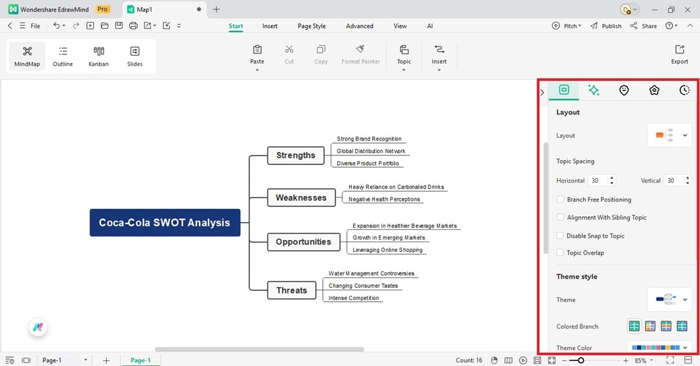Select first Colored Branch style

(x=635, y=326)
